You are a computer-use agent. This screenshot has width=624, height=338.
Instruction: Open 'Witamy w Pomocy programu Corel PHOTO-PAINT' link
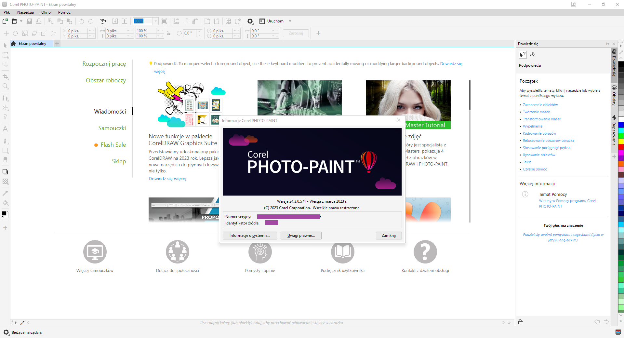567,204
